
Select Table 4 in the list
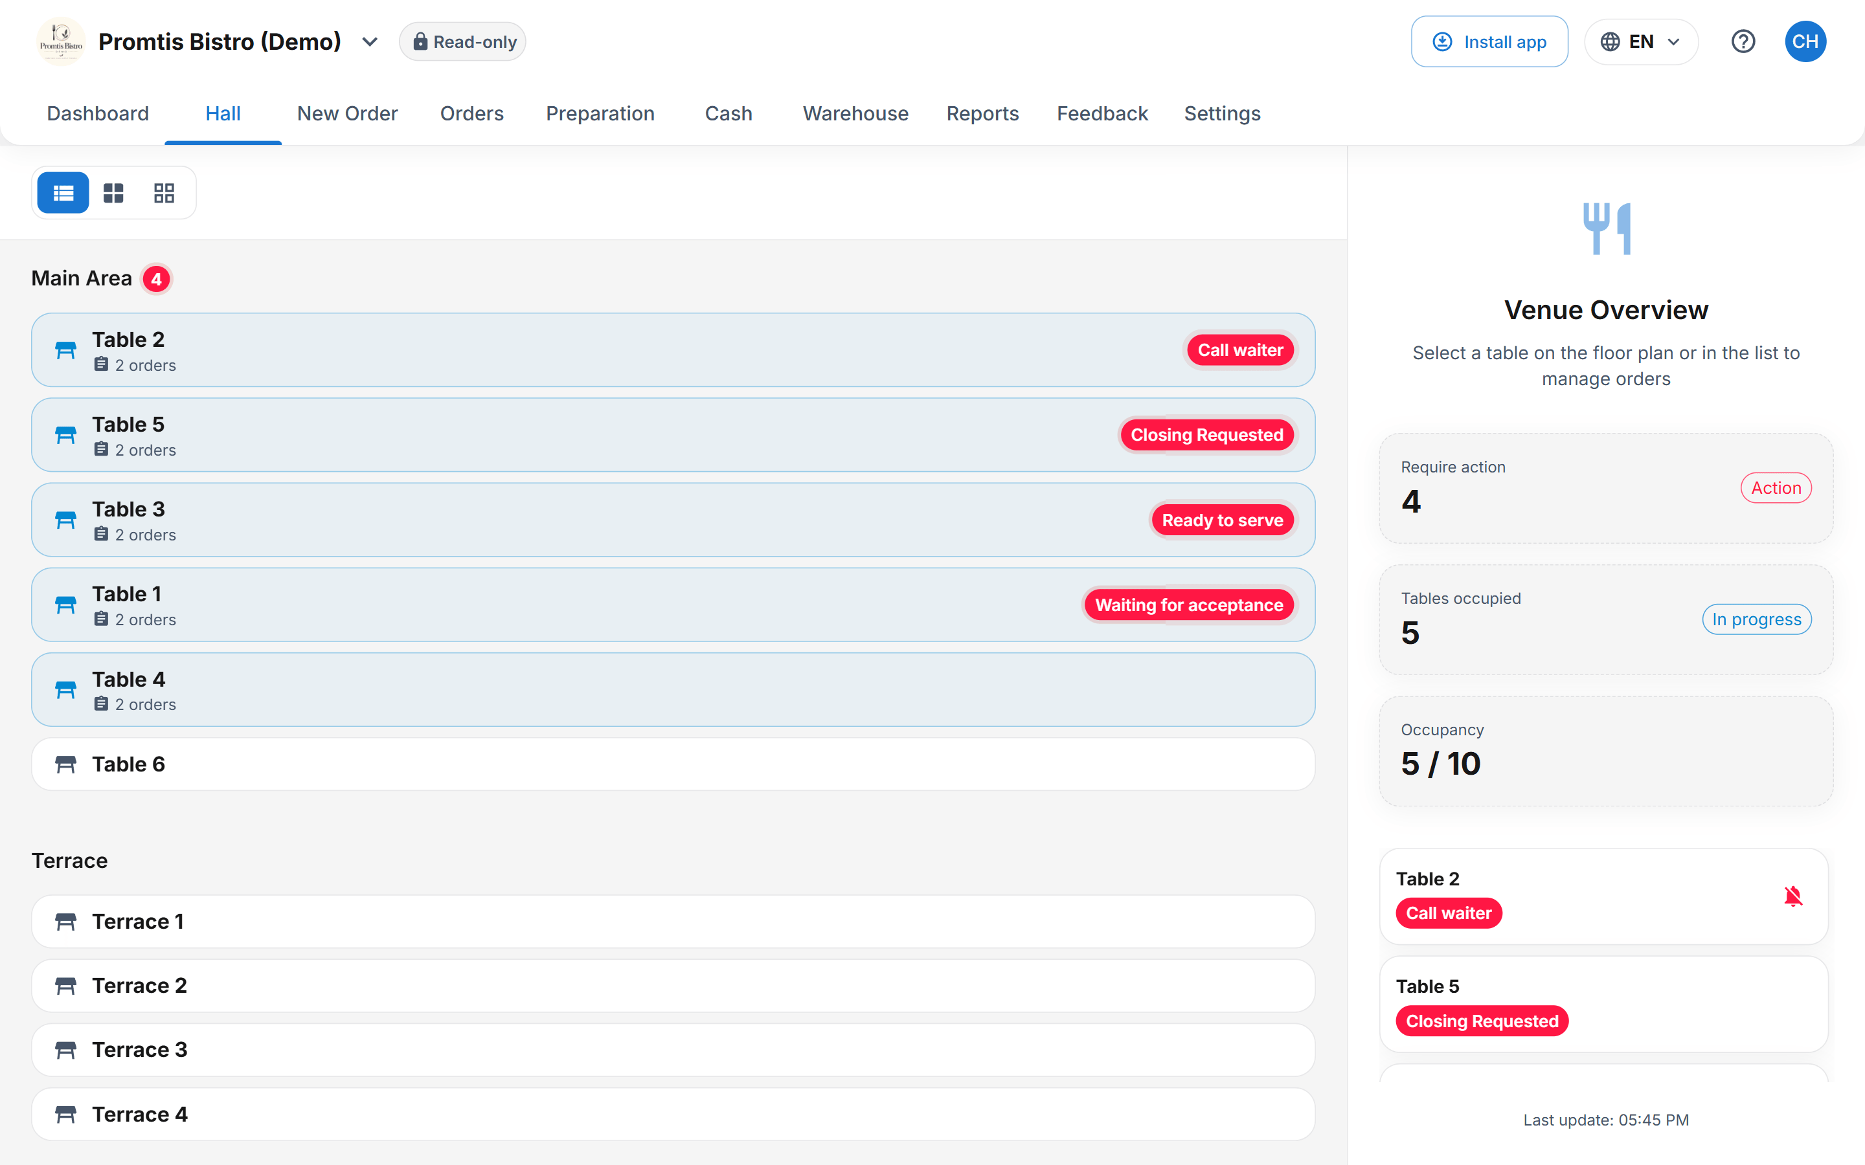(673, 689)
